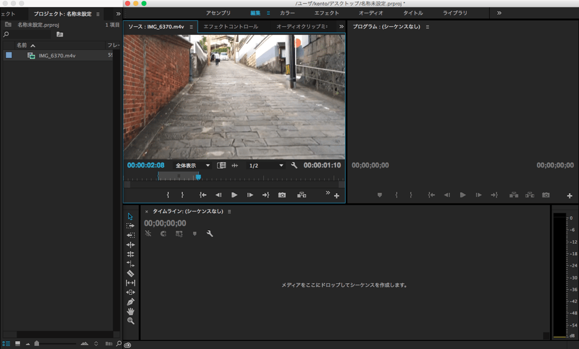Switch project panel to icon view
The width and height of the screenshot is (579, 349).
tap(18, 344)
